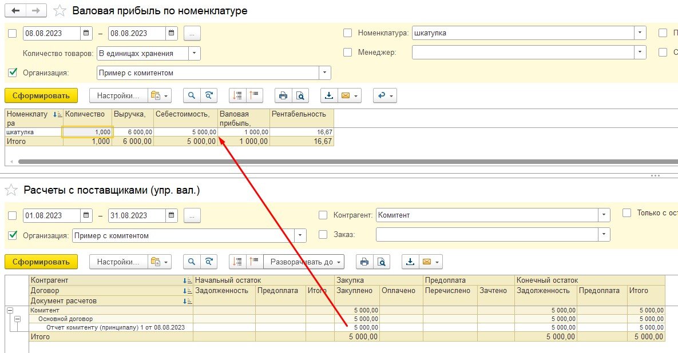Enable the Номенклатура filter checkbox

point(347,33)
